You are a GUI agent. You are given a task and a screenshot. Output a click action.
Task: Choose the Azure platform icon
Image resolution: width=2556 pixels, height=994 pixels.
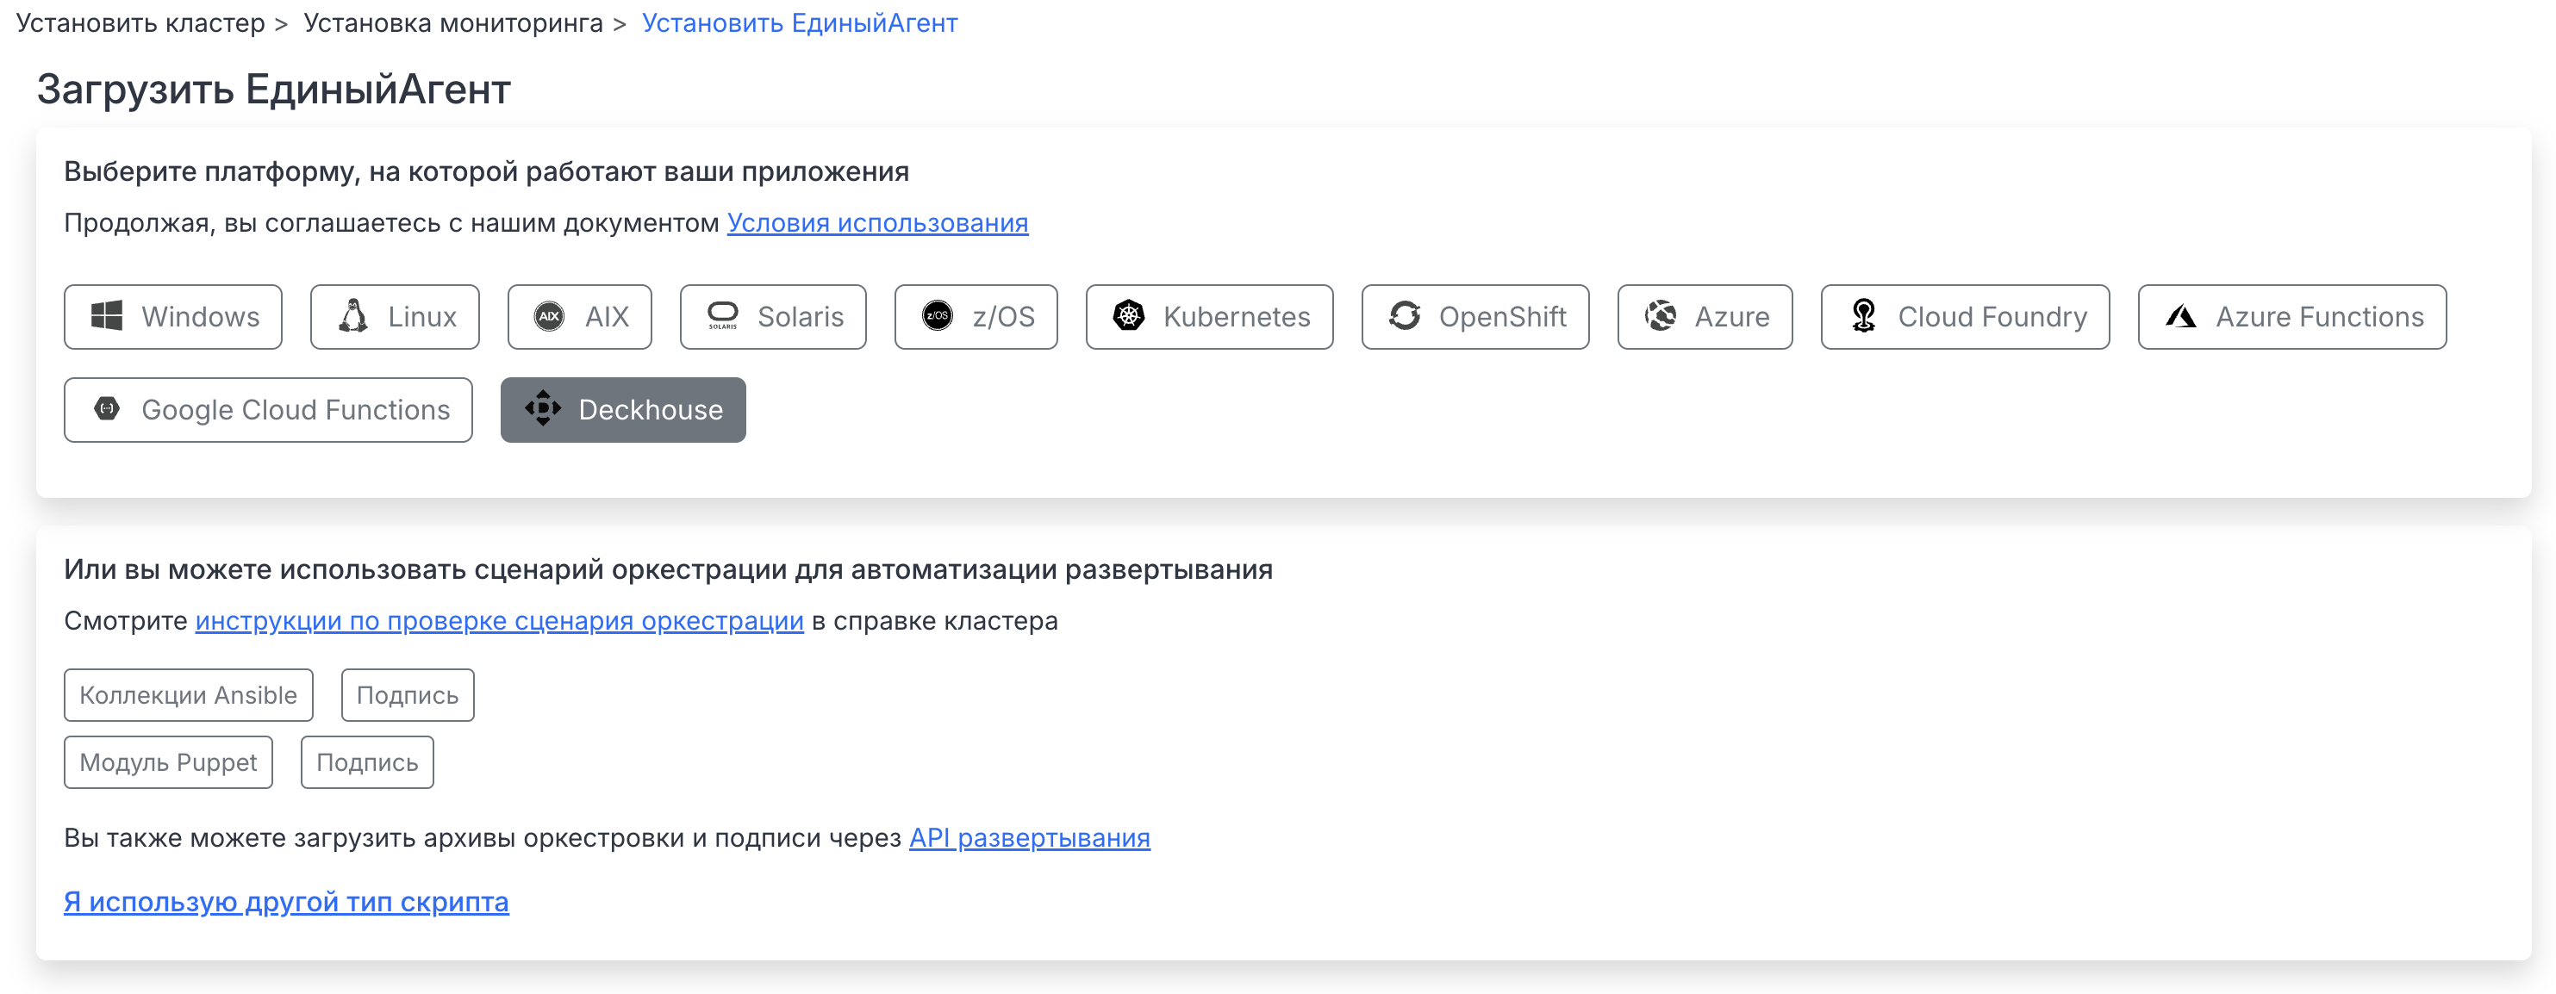point(1660,316)
